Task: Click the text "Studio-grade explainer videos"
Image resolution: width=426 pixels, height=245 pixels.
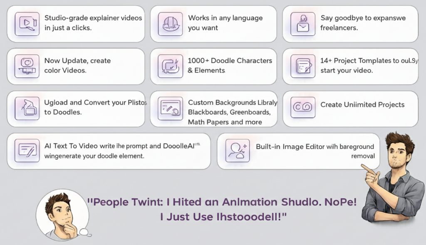Action: 93,18
